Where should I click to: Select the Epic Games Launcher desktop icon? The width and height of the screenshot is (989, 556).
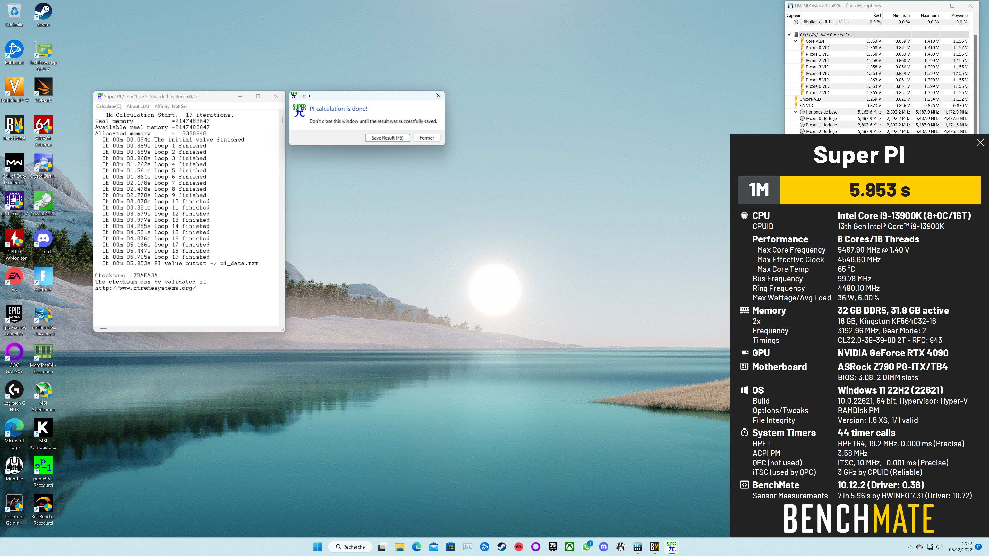tap(14, 320)
